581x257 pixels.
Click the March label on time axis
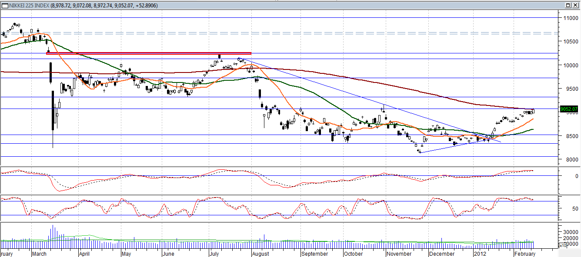coord(40,254)
